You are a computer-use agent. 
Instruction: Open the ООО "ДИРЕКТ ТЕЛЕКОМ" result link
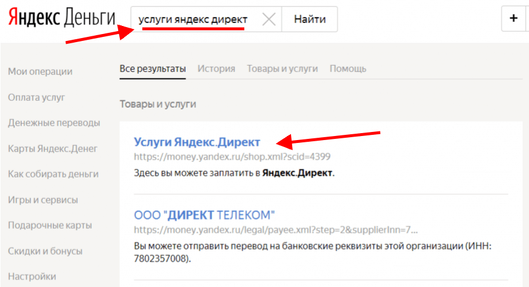204,215
